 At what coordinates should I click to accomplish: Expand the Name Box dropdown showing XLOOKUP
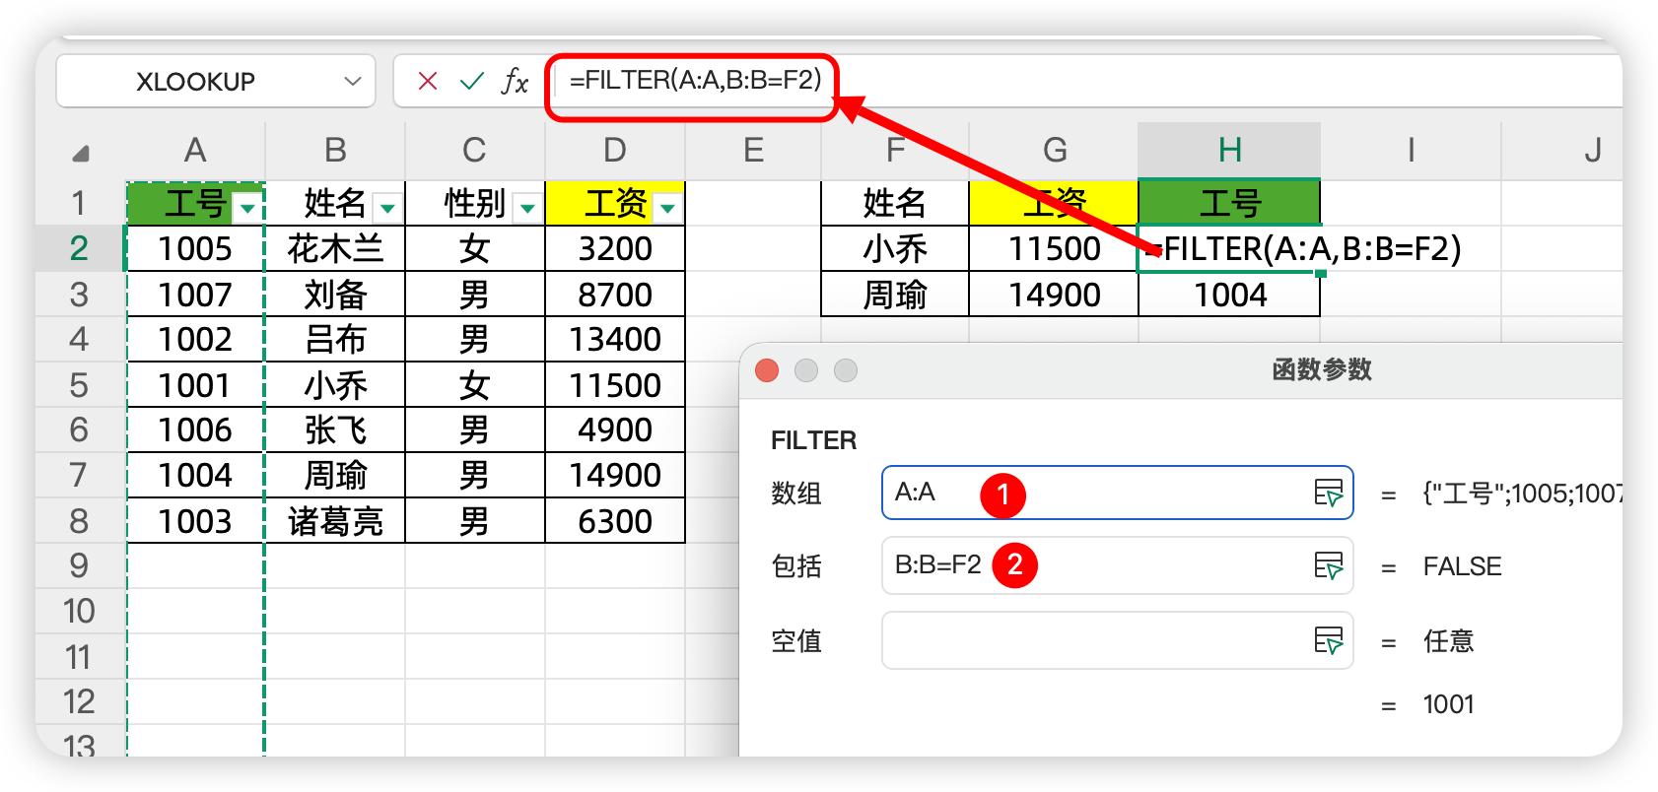coord(352,81)
